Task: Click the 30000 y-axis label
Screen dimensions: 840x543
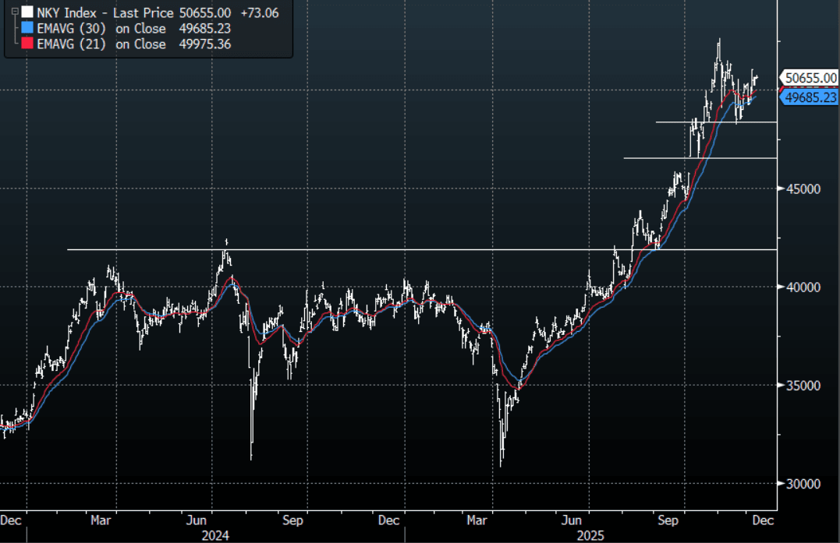Action: 803,484
